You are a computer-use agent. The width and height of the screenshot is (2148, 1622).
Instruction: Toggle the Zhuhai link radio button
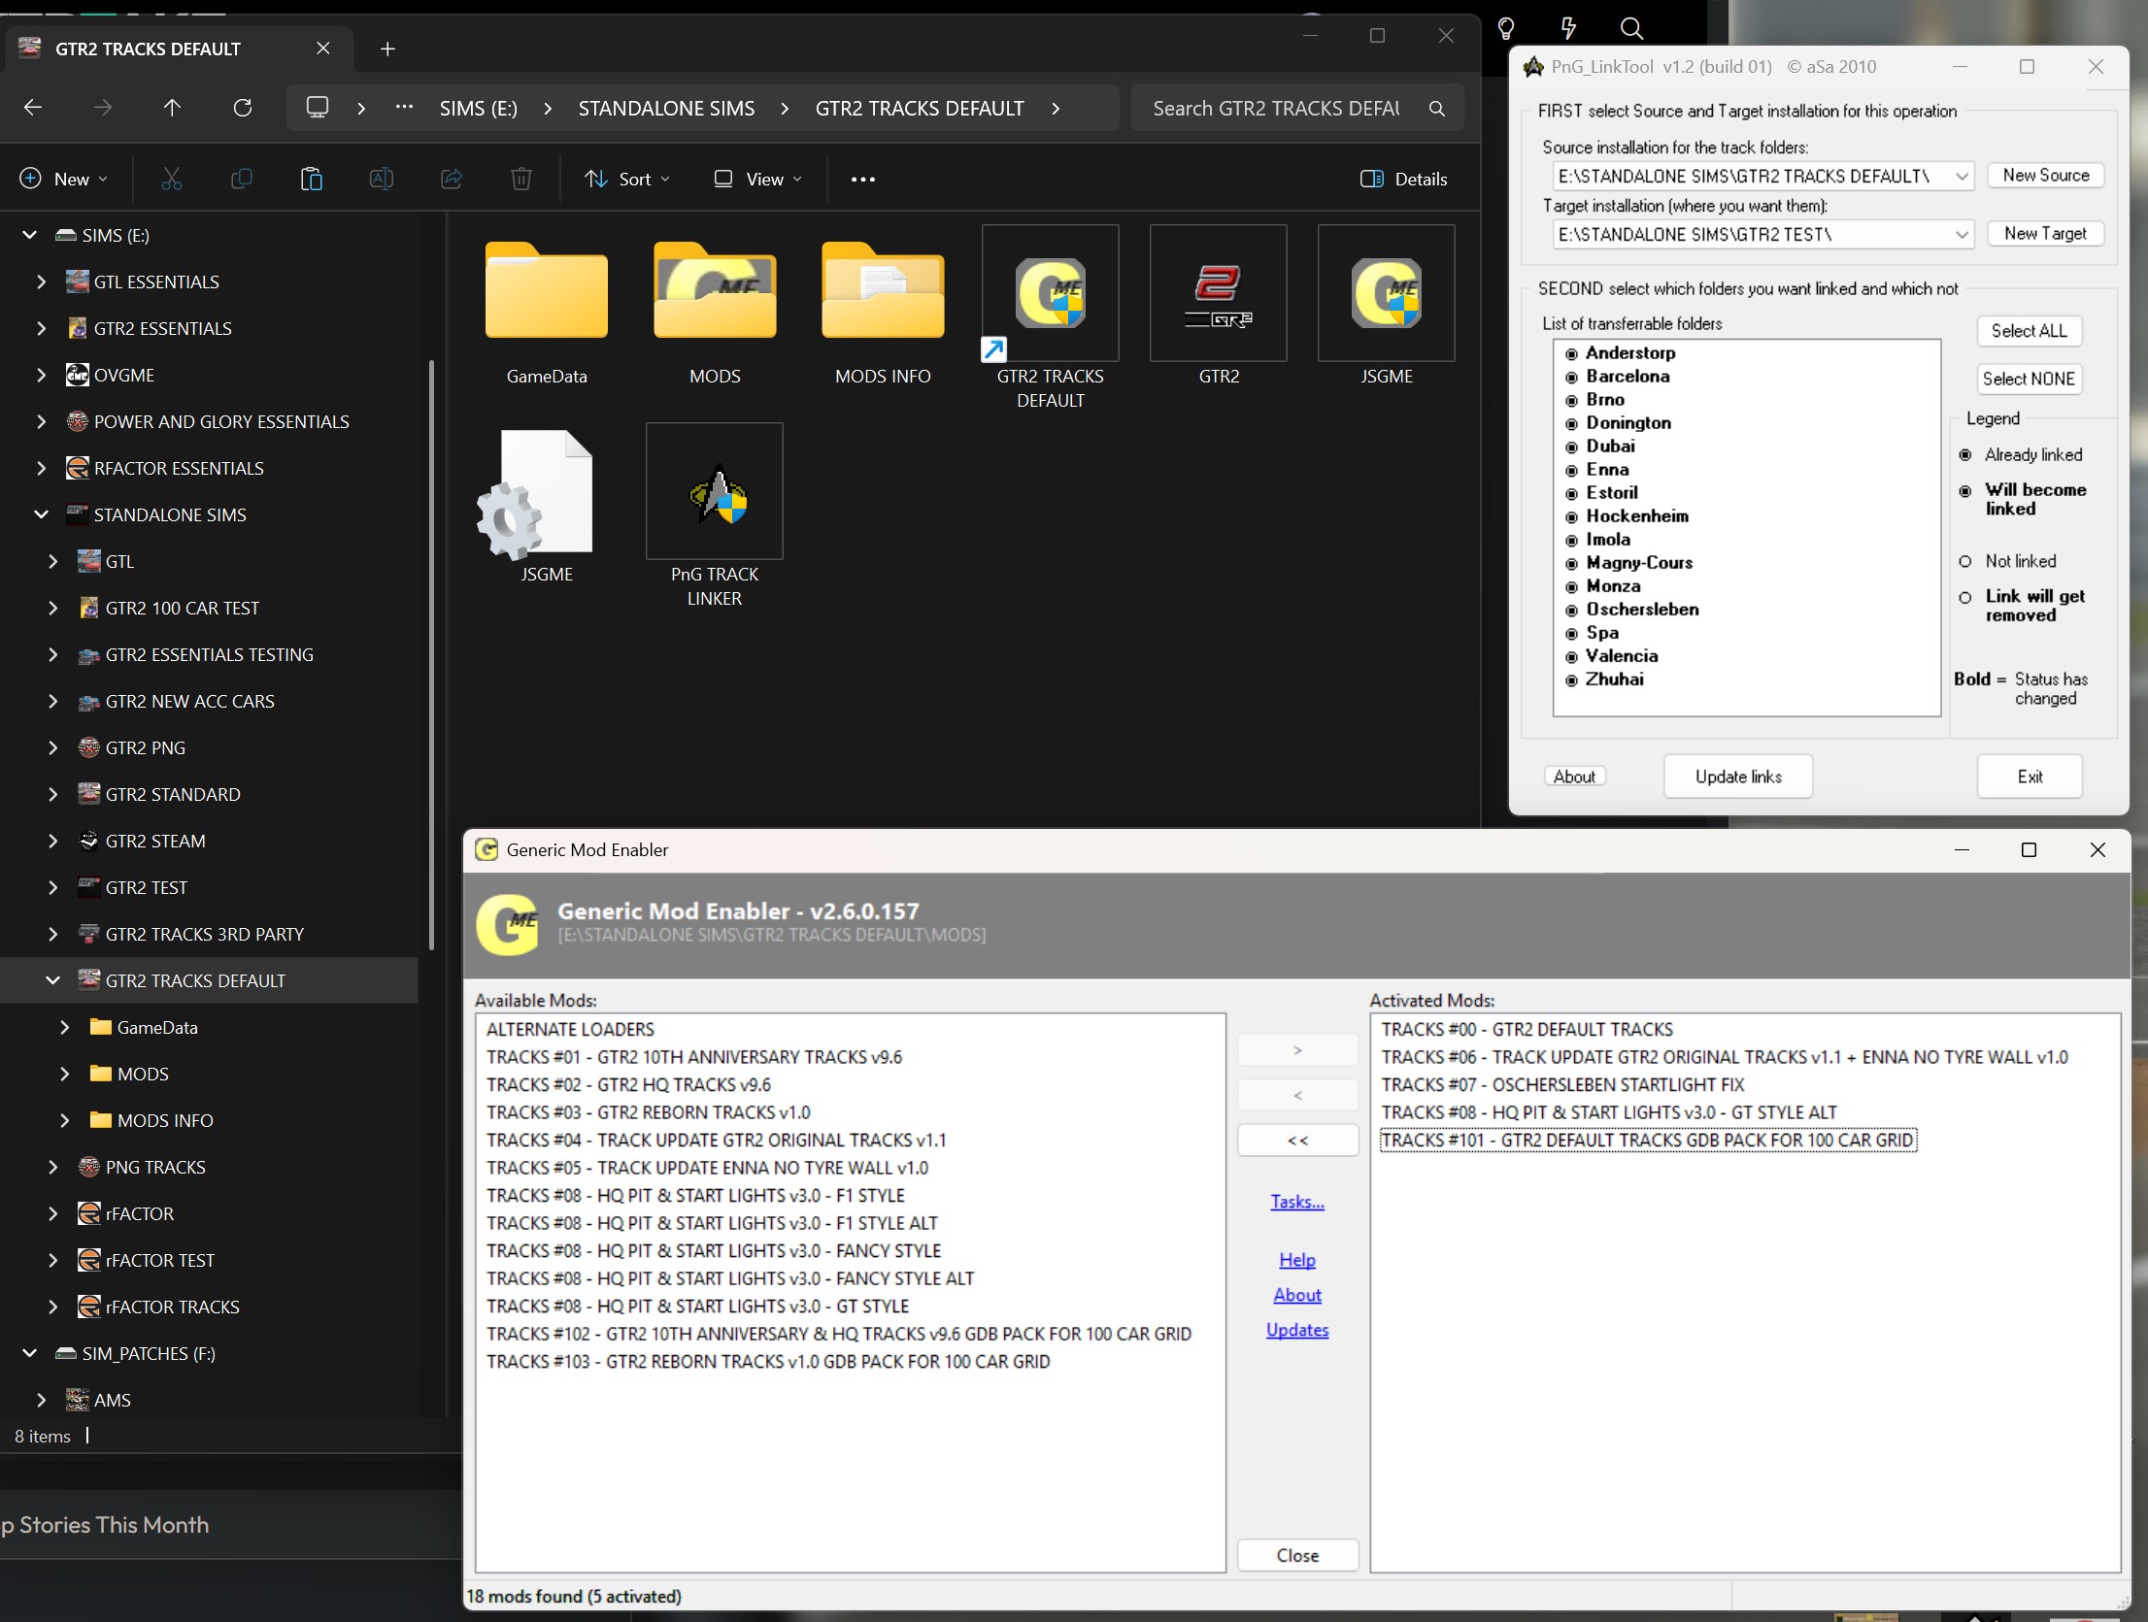pyautogui.click(x=1571, y=680)
